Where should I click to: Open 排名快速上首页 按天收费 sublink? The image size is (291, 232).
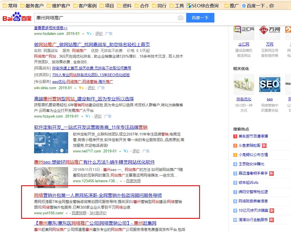pos(92,68)
